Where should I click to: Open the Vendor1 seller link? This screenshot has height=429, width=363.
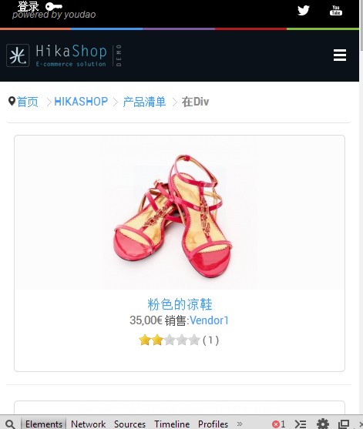coord(209,320)
